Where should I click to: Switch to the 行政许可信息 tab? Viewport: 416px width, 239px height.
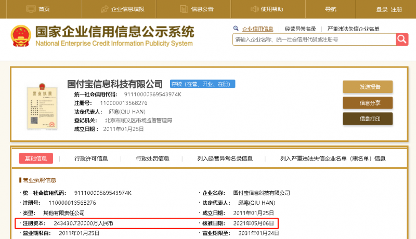point(91,158)
